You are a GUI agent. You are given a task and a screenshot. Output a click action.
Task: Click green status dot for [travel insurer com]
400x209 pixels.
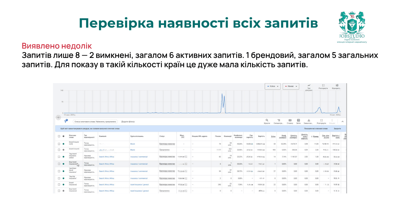pos(63,144)
